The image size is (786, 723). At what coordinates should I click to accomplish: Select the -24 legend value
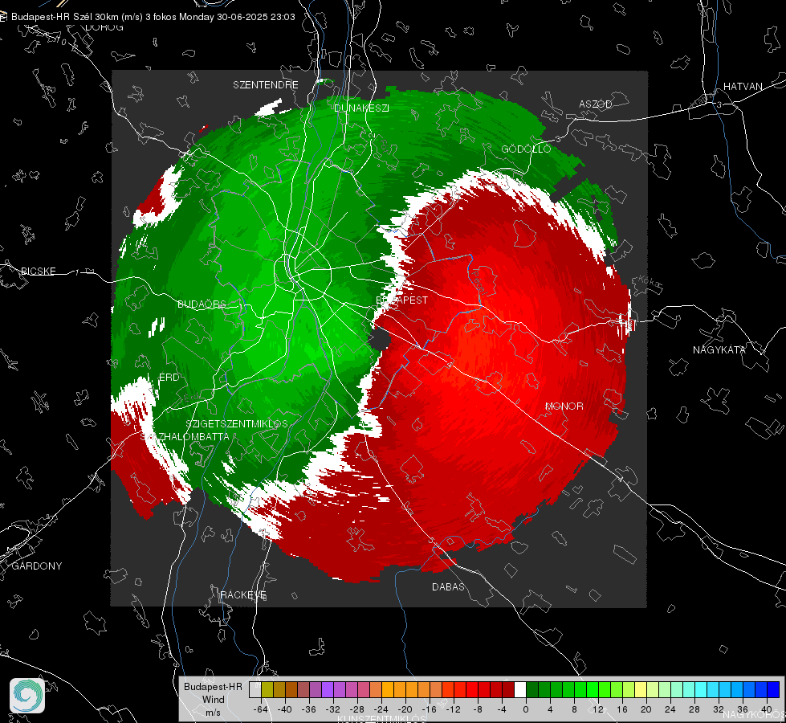[381, 709]
